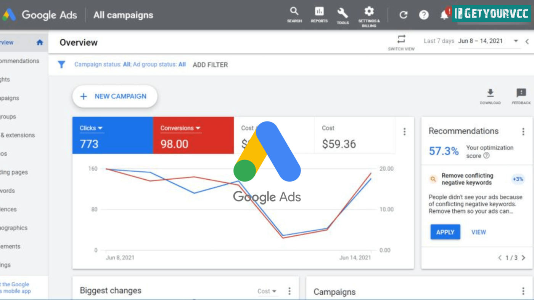Open the date range dropdown arrow
Image resolution: width=534 pixels, height=300 pixels.
pos(516,41)
